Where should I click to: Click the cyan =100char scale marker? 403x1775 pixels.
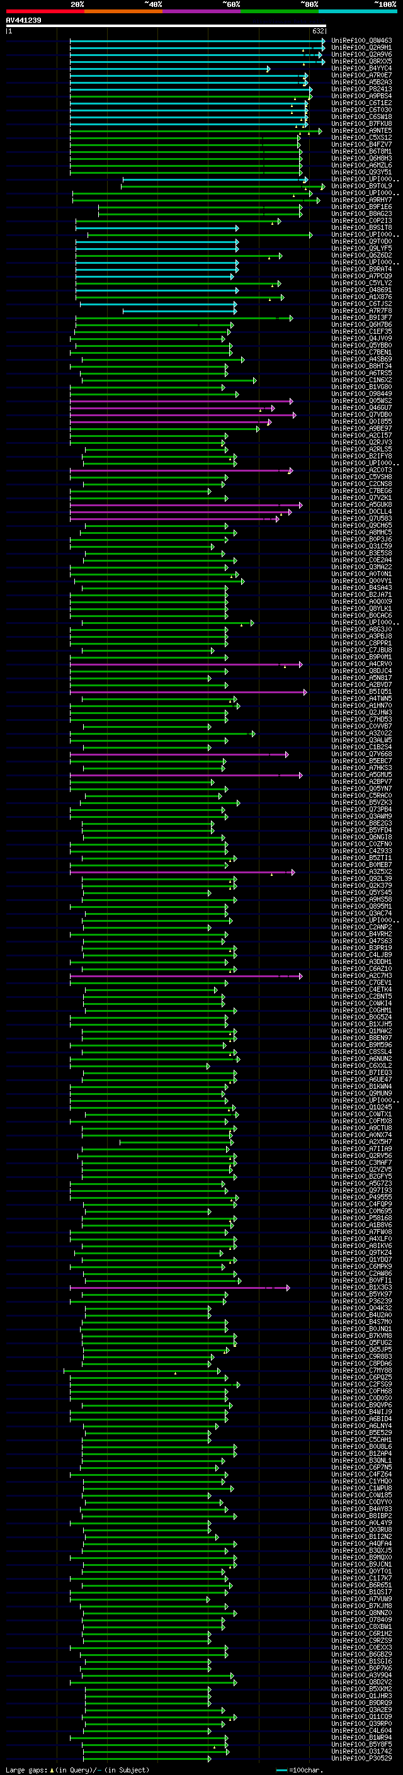tap(281, 1769)
